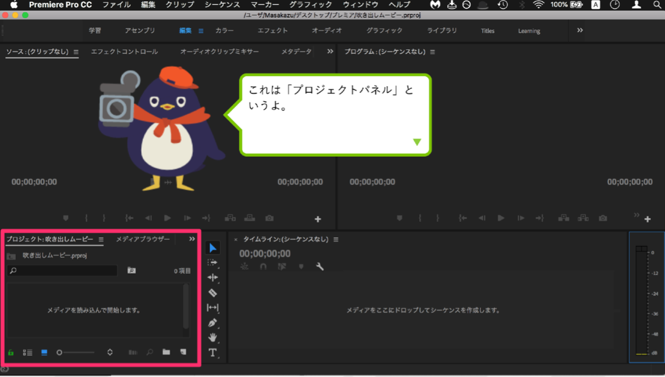Viewport: 665px width, 377px height.
Task: Adjust Project panel thumbnail zoom slider
Action: pos(76,353)
